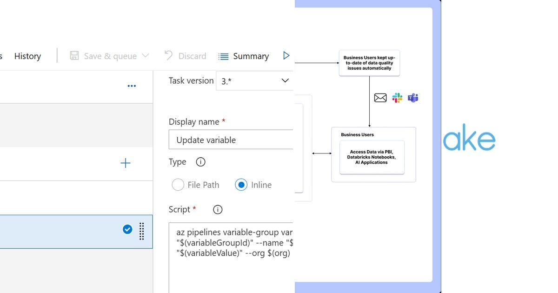Screen dimensions: 558x293
Task: Select the Slack icon in the diagram
Action: coord(396,98)
